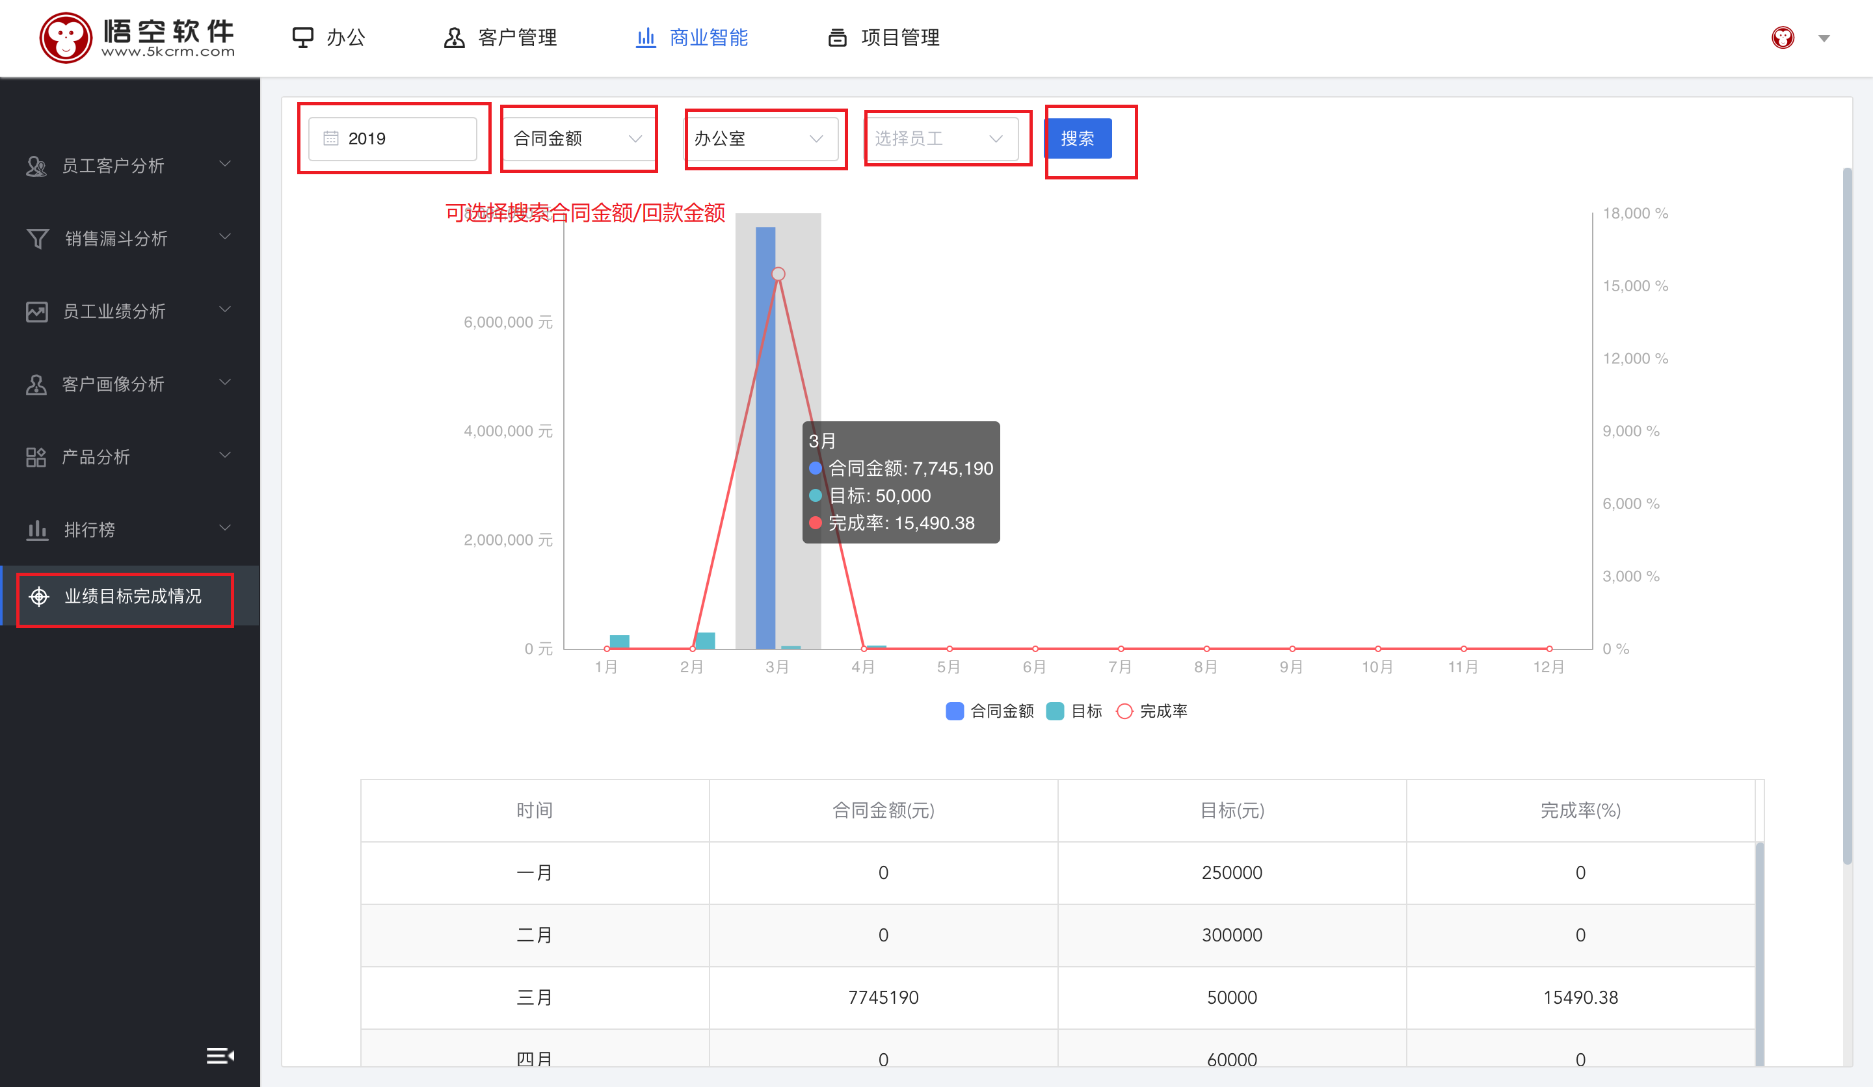The height and width of the screenshot is (1087, 1873).
Task: Select 销售漏斗分析 sidebar item
Action: [130, 239]
